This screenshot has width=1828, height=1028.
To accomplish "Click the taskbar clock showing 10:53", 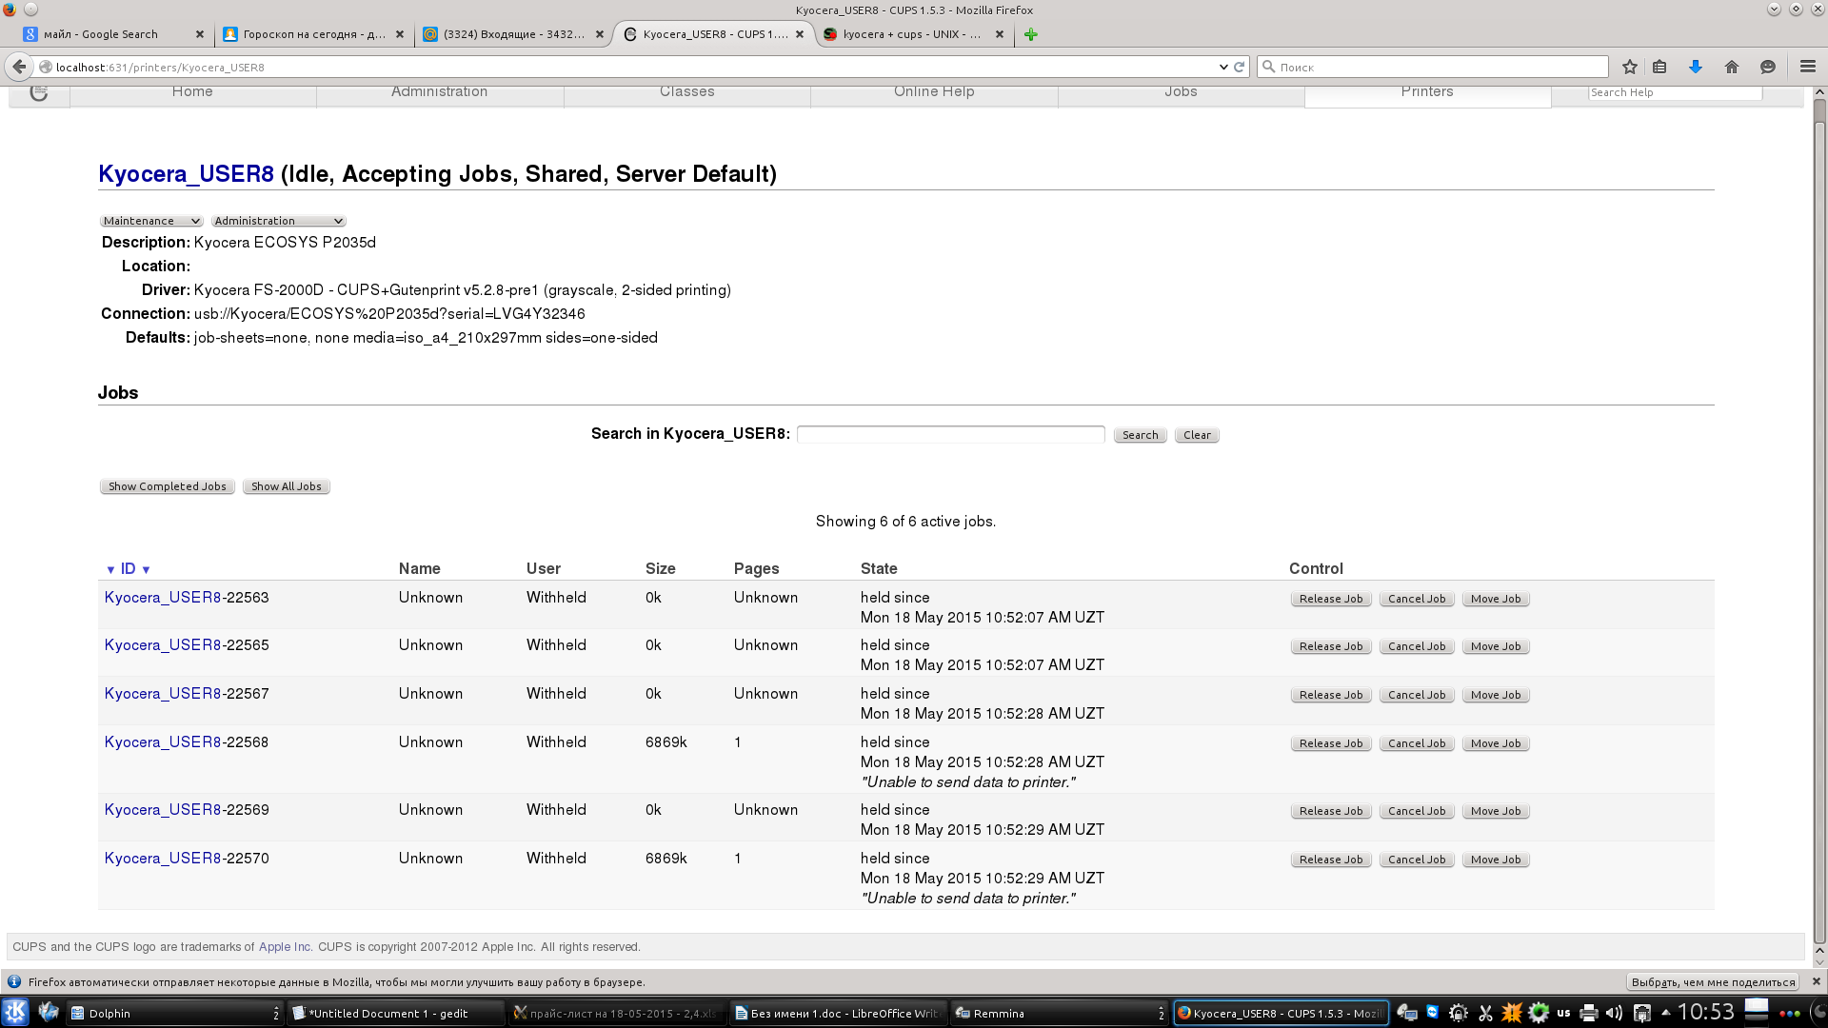I will point(1705,1012).
